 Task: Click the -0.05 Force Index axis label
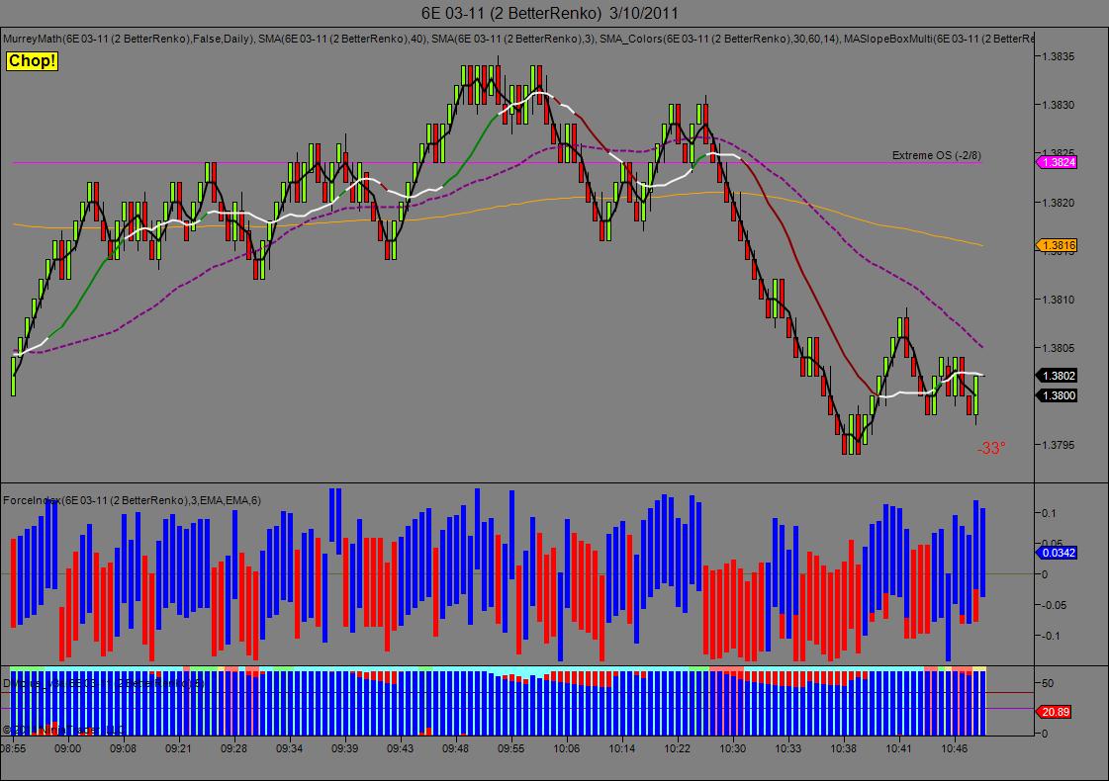click(1055, 605)
